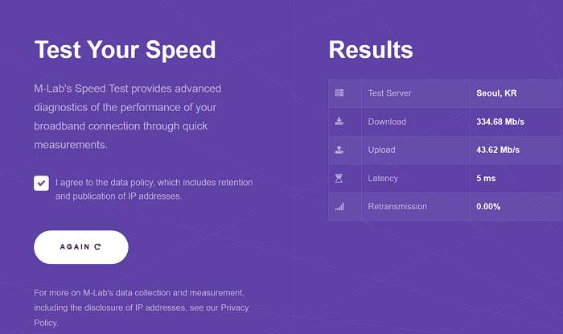Click the Retransmission row label
563x334 pixels.
[397, 207]
